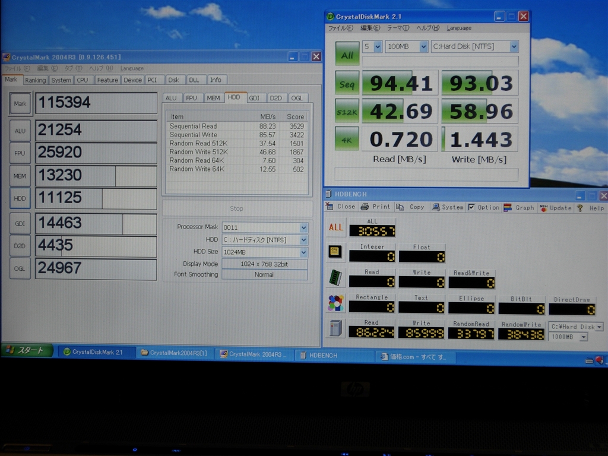Image resolution: width=608 pixels, height=456 pixels.
Task: Open the ヘルプ menu in CrystalDiskMark
Action: tap(427, 28)
